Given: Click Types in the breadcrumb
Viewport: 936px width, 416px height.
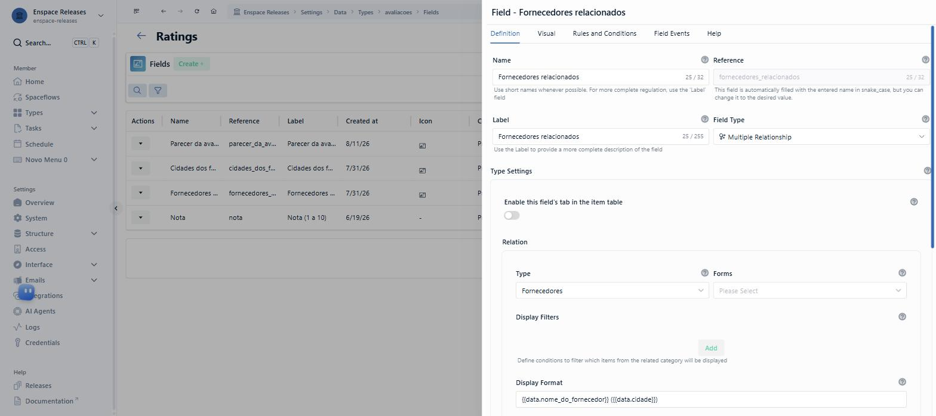Looking at the screenshot, I should click(365, 12).
